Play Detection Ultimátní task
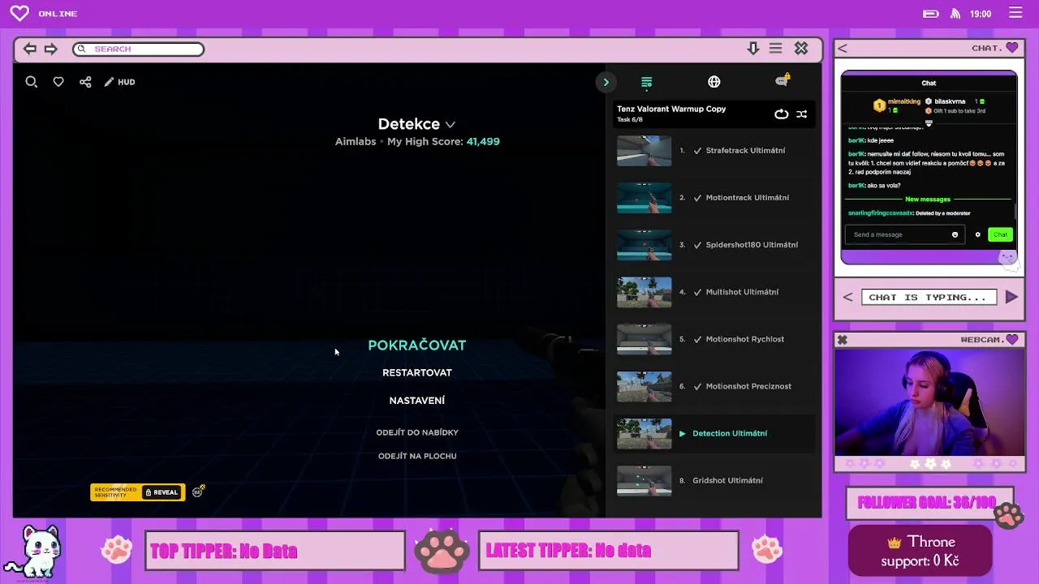Image resolution: width=1039 pixels, height=584 pixels. pos(730,433)
